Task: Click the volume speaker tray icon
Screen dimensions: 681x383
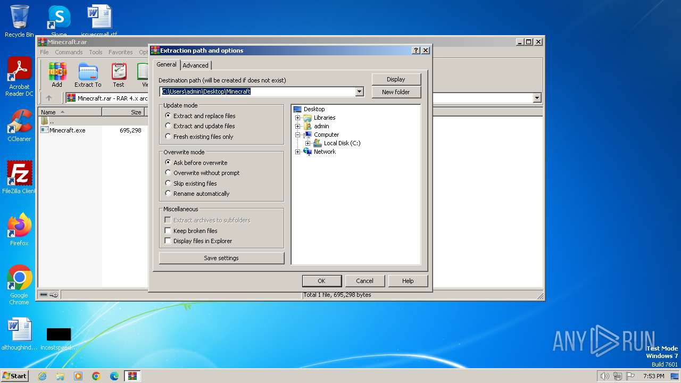Action: tap(604, 376)
